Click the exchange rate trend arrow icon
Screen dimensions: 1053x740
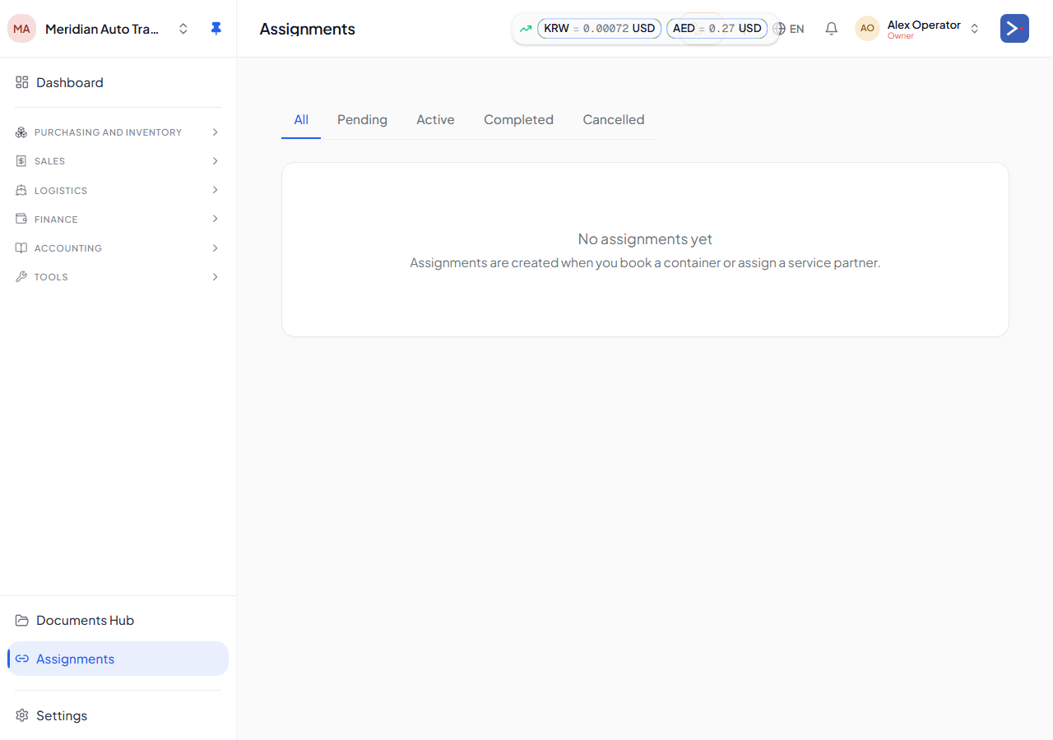(x=526, y=29)
